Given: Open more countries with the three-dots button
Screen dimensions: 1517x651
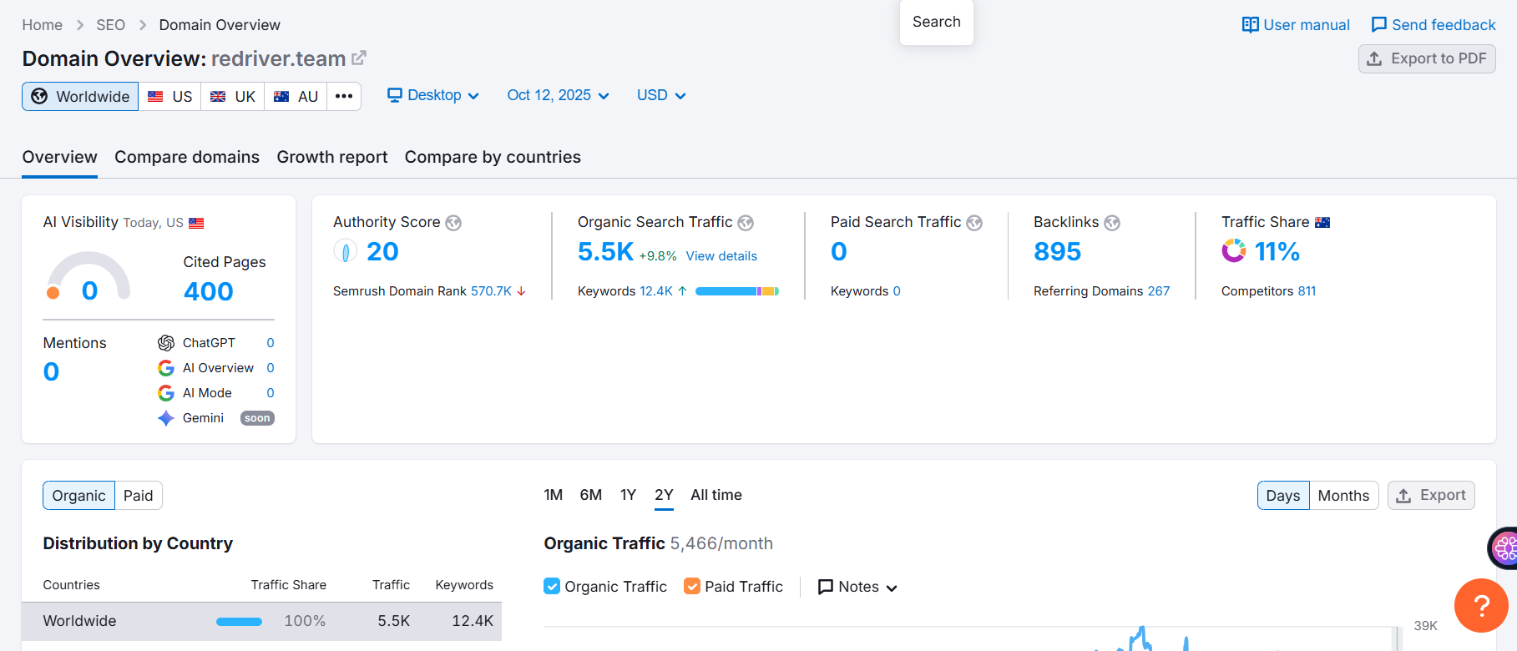Looking at the screenshot, I should [x=344, y=96].
